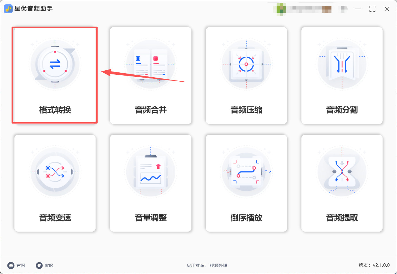397x274 pixels.
Task: Click the 客服 chat bubble icon
Action: (x=39, y=265)
